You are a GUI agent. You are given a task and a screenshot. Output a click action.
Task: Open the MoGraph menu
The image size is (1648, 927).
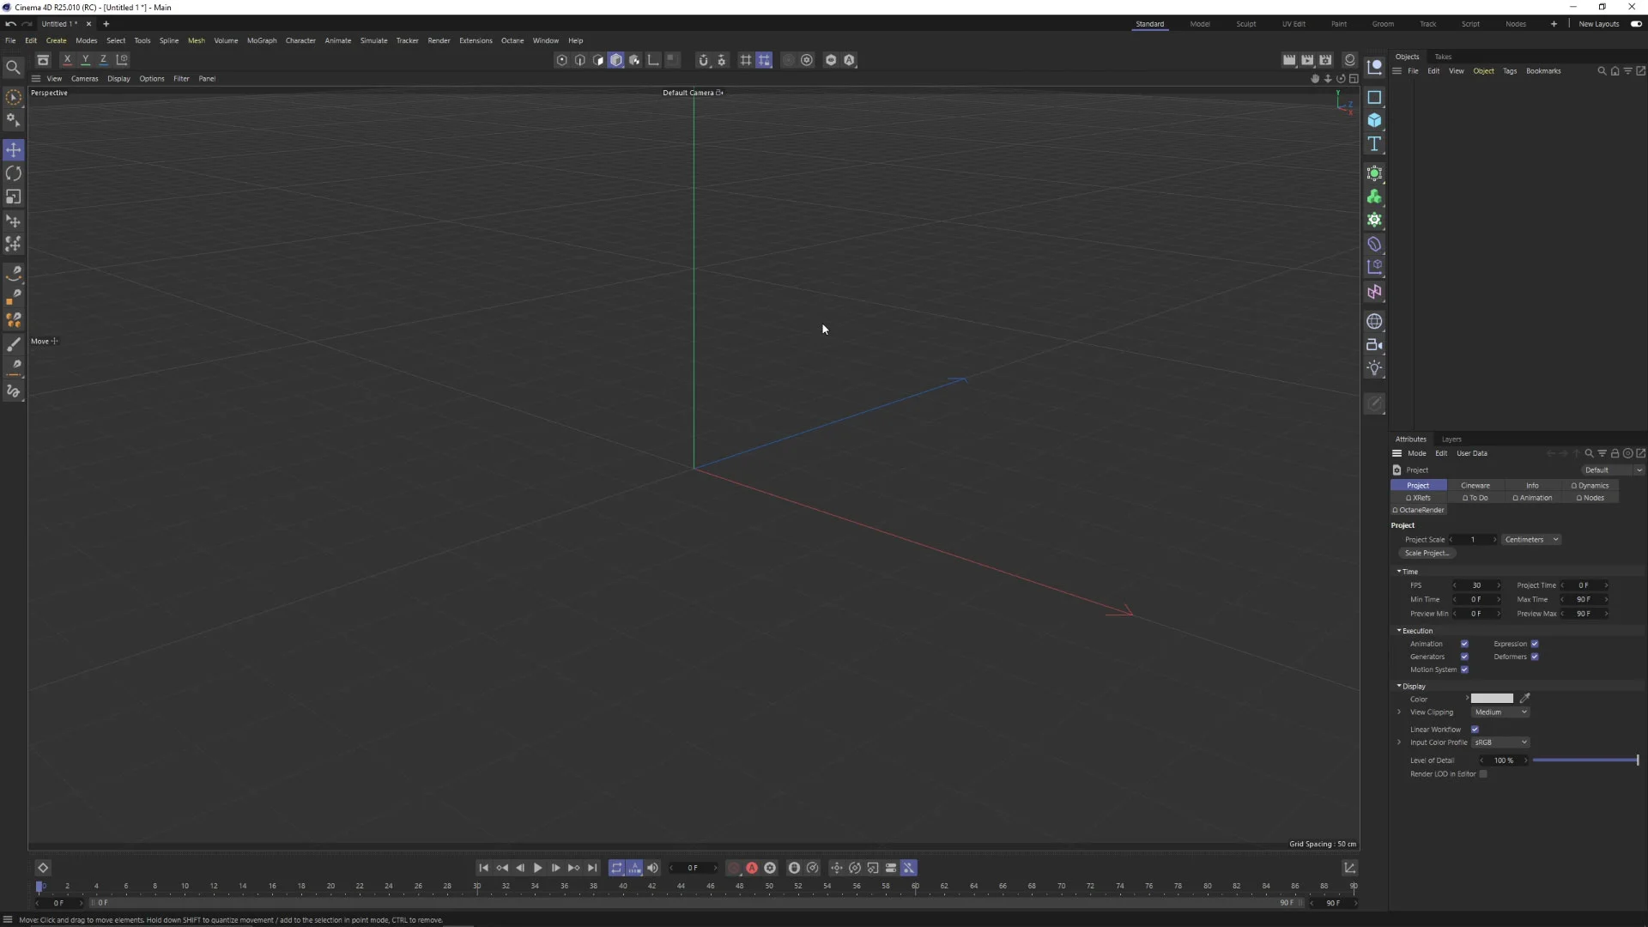(x=262, y=40)
